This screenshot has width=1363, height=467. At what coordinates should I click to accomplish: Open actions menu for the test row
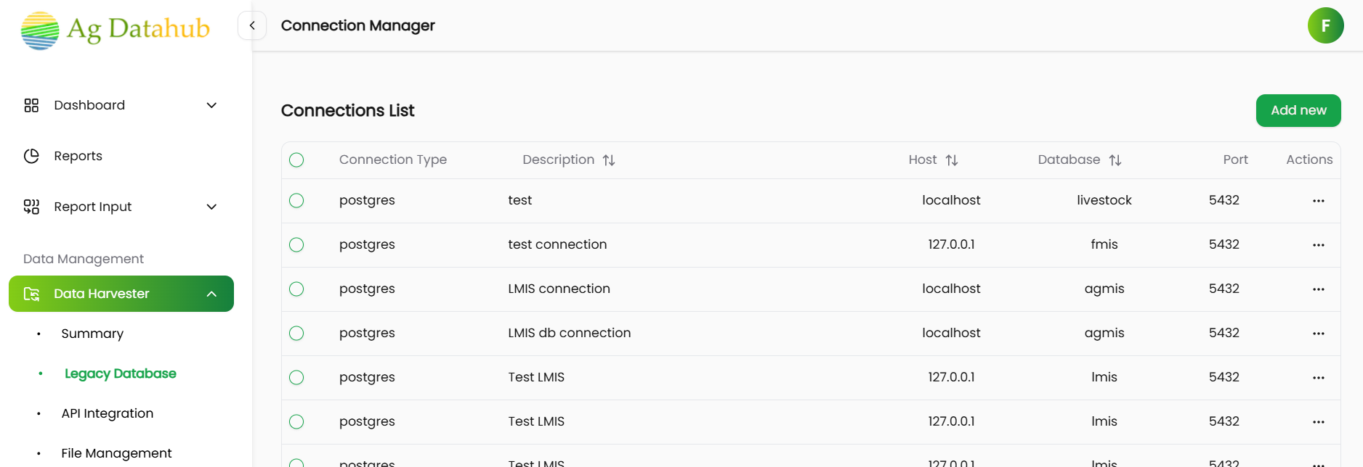[x=1319, y=201]
